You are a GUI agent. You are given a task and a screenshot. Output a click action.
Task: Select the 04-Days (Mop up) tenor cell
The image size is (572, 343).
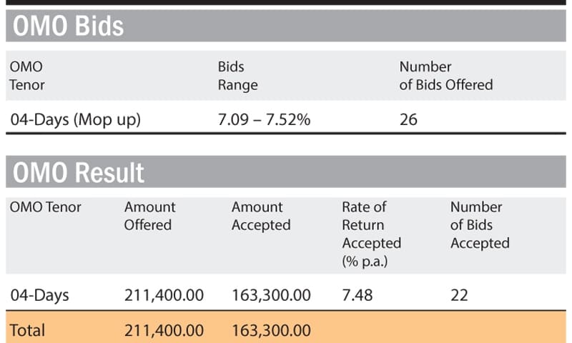75,120
